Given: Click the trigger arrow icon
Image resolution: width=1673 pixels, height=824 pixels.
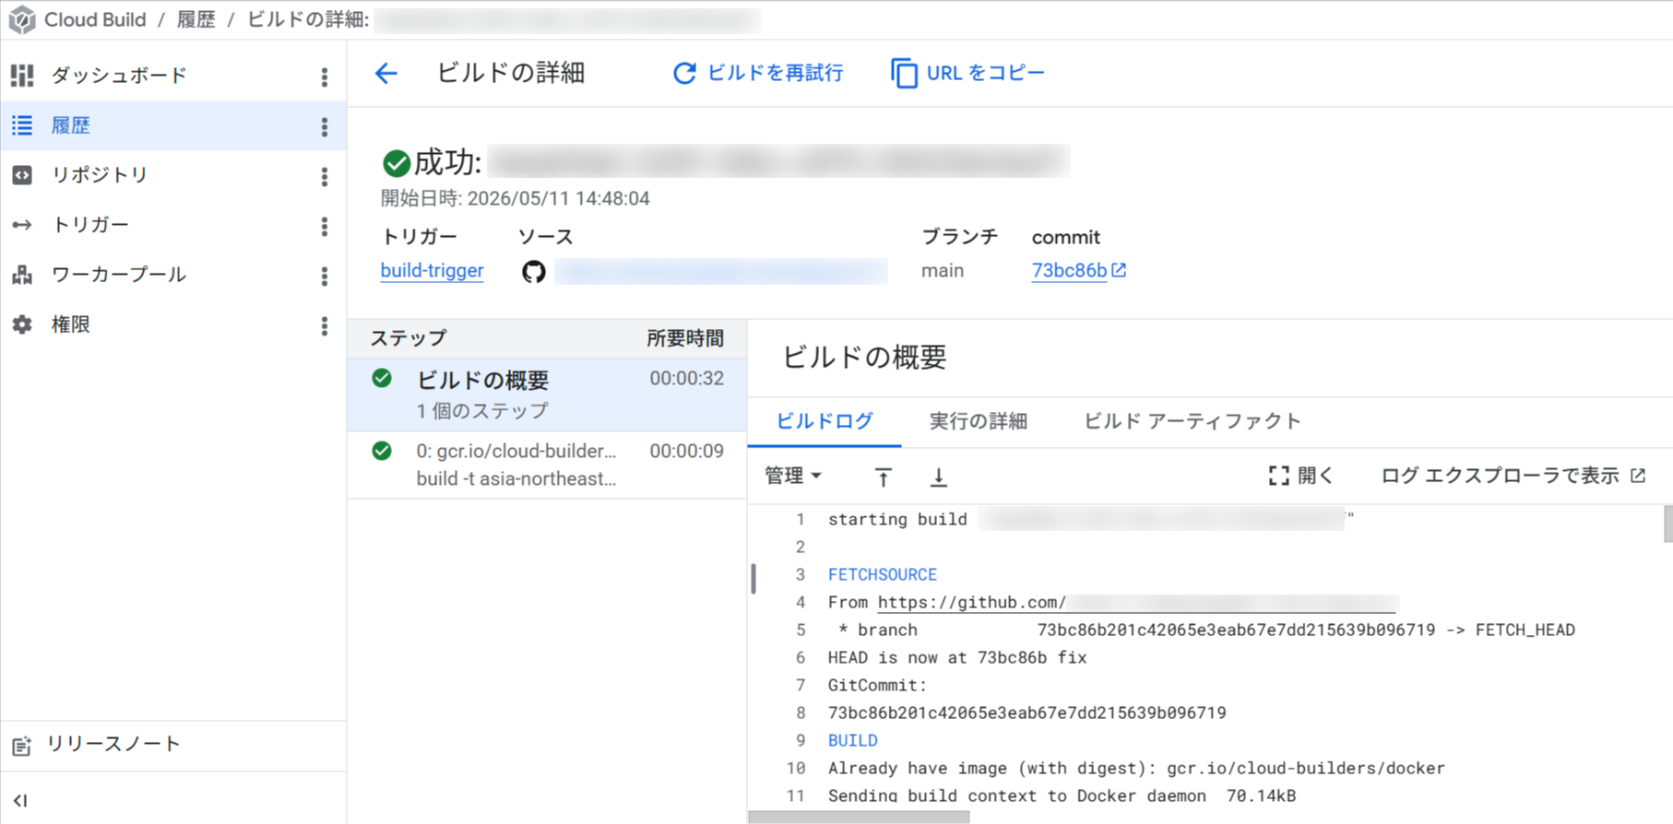Looking at the screenshot, I should [x=22, y=225].
